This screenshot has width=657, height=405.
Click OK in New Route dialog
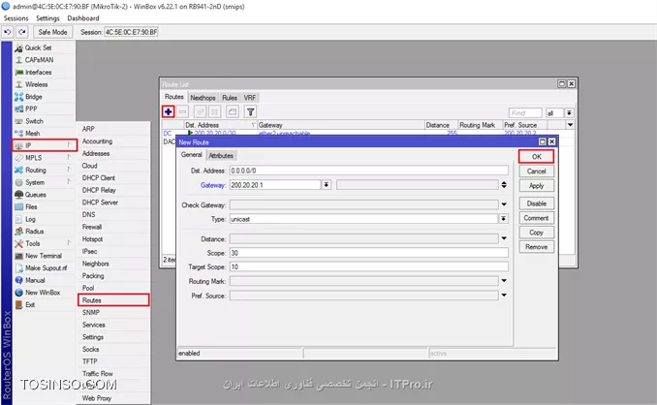click(x=536, y=157)
